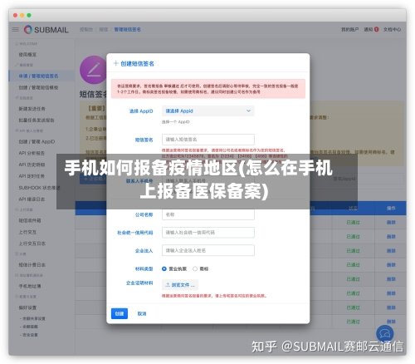Screen dimensions: 415x364
Task: Toggle the hamburger sidebar menu icon
Action: pos(16,29)
